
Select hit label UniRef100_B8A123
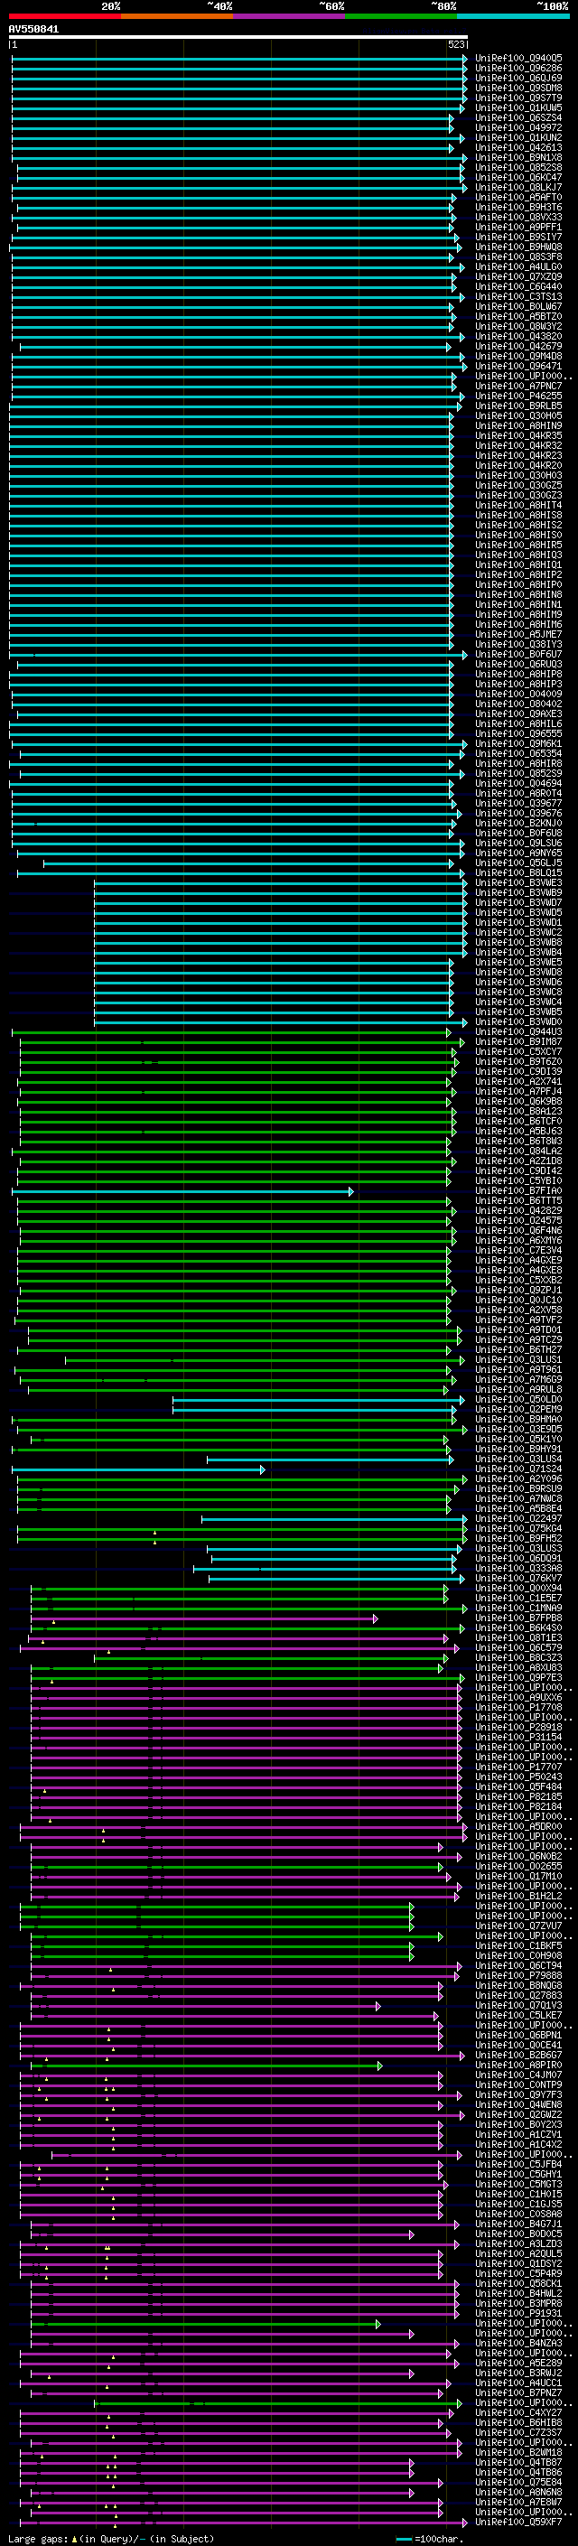pyautogui.click(x=518, y=1112)
